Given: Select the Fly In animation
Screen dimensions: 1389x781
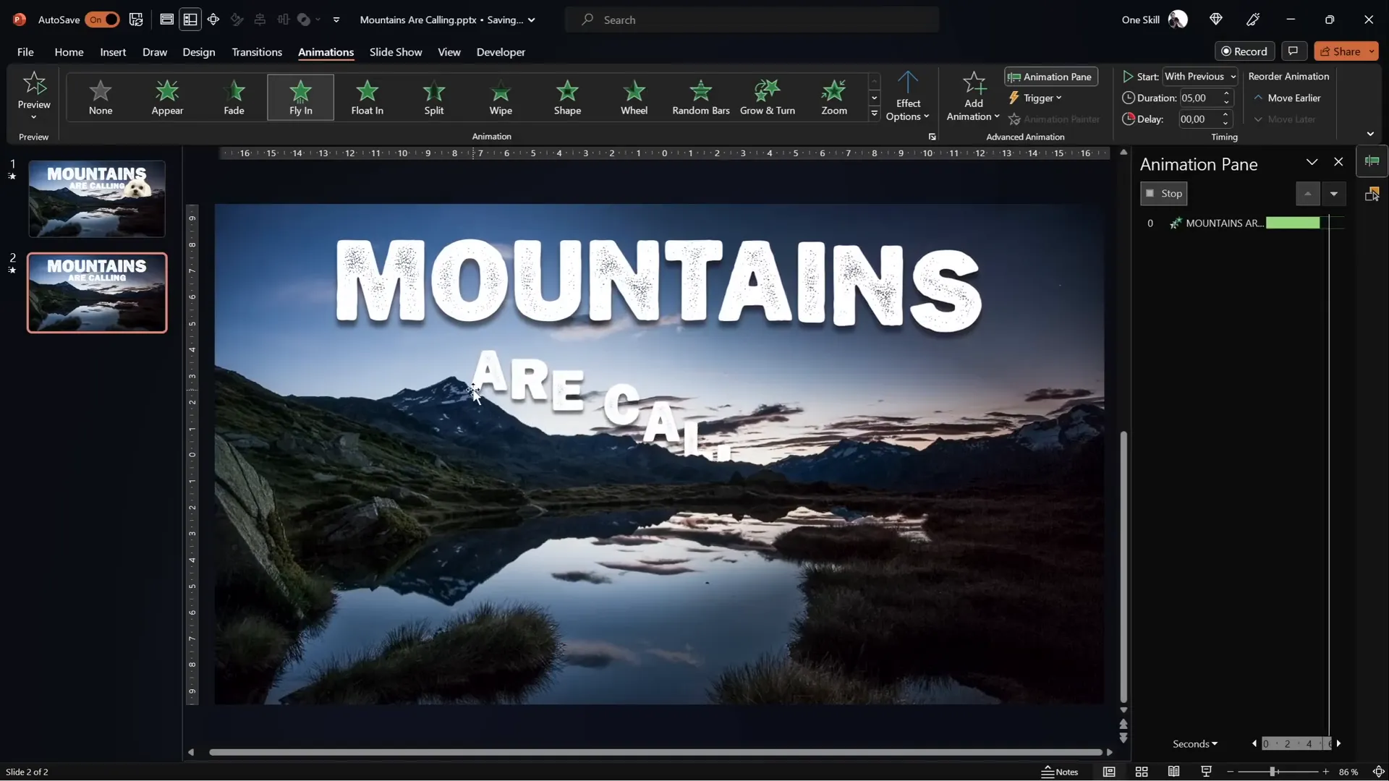Looking at the screenshot, I should (x=301, y=98).
